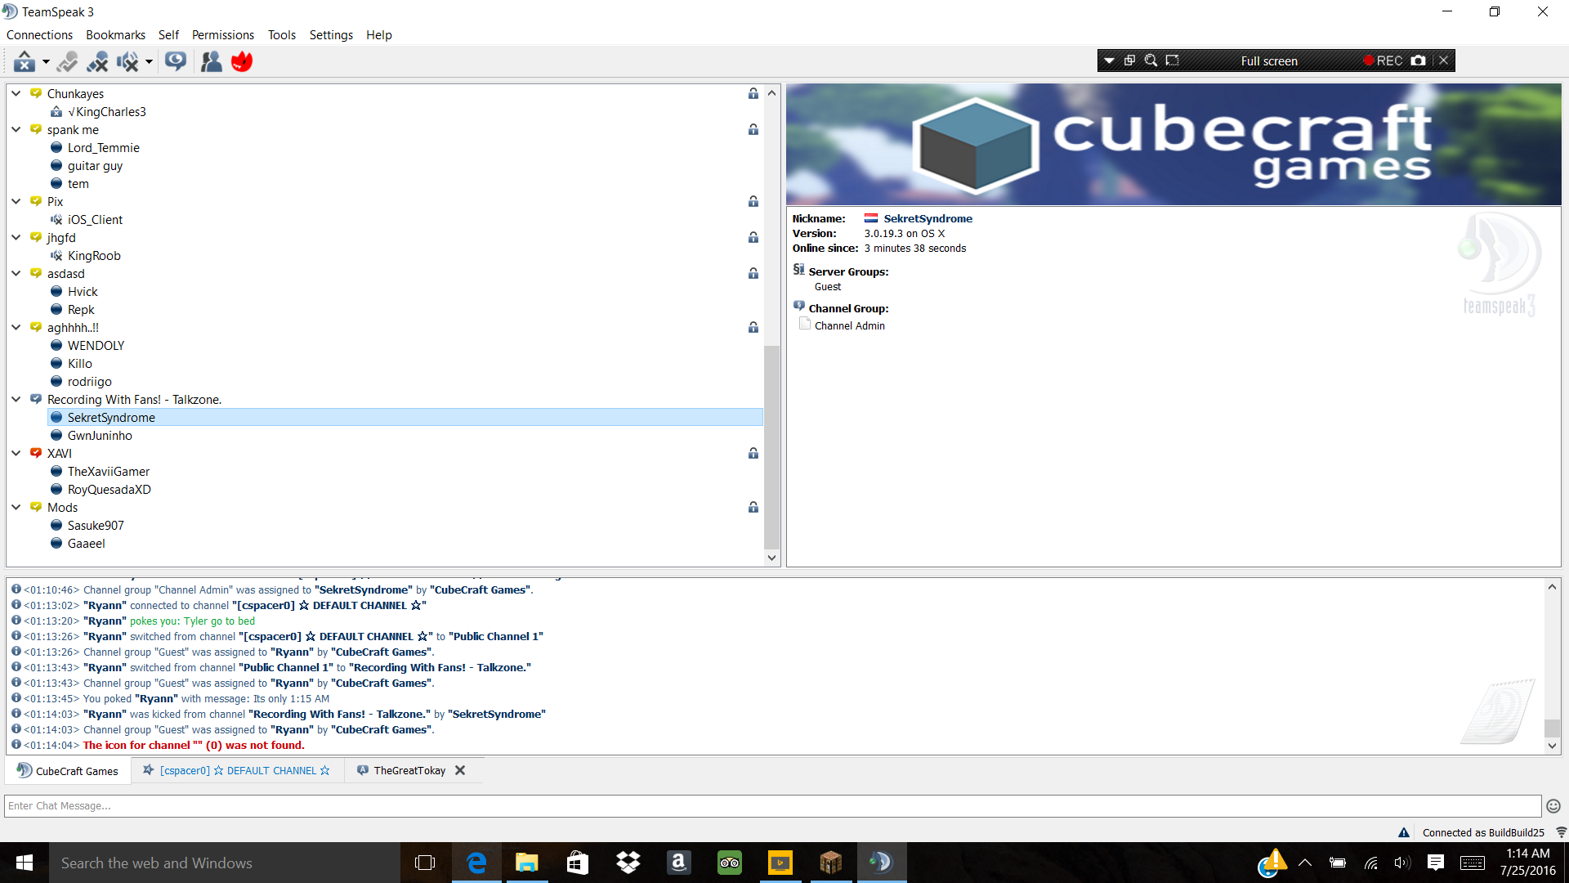
Task: Click recorder overlay magnifier icon
Action: tap(1151, 61)
